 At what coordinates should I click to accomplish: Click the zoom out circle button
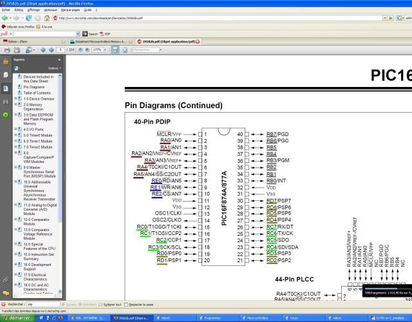[80, 50]
